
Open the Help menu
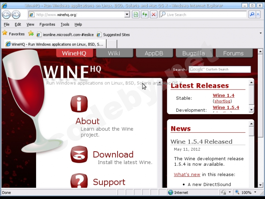tap(78, 25)
